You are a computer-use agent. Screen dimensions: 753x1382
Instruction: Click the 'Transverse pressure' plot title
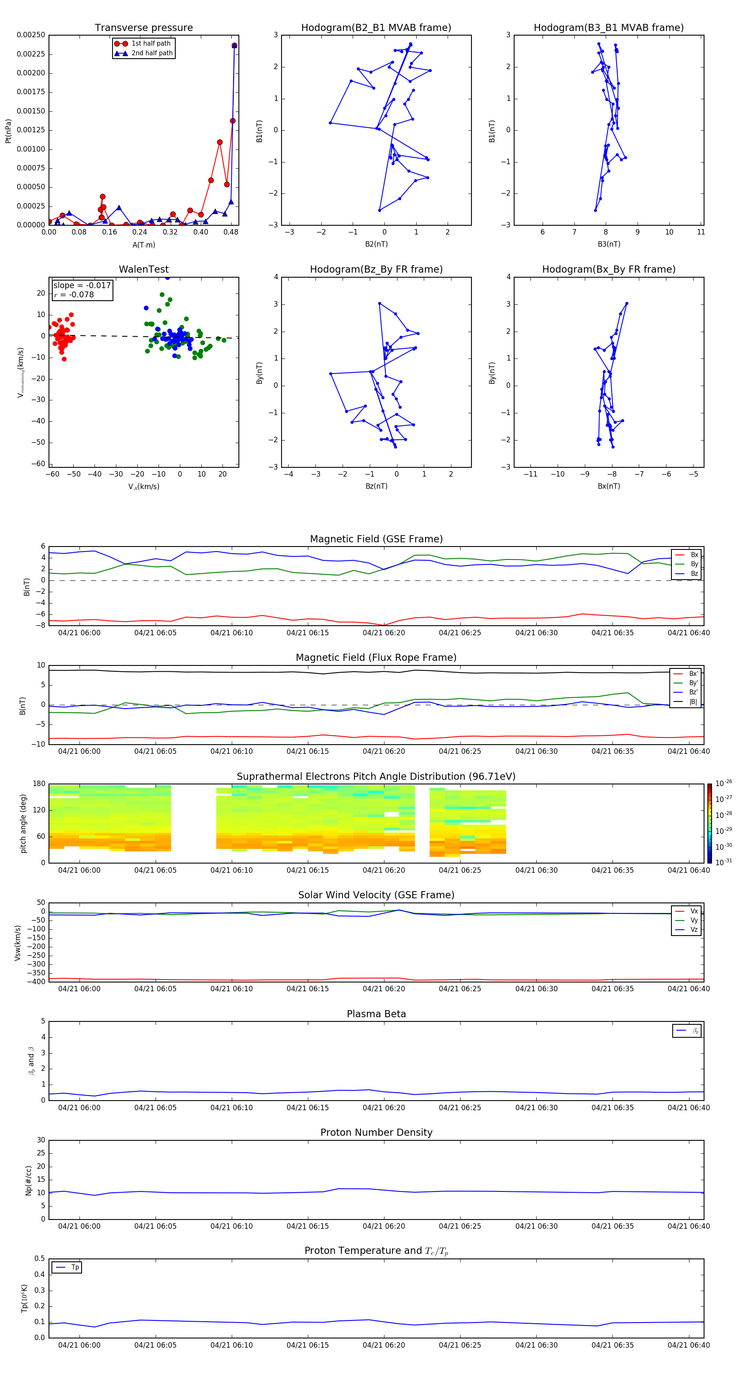143,28
